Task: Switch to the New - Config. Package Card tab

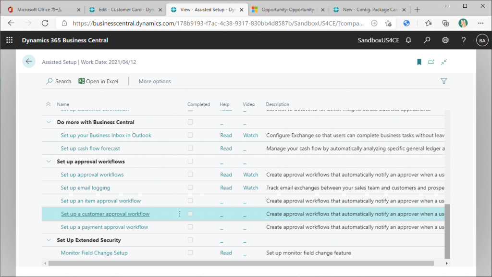Action: click(x=369, y=10)
